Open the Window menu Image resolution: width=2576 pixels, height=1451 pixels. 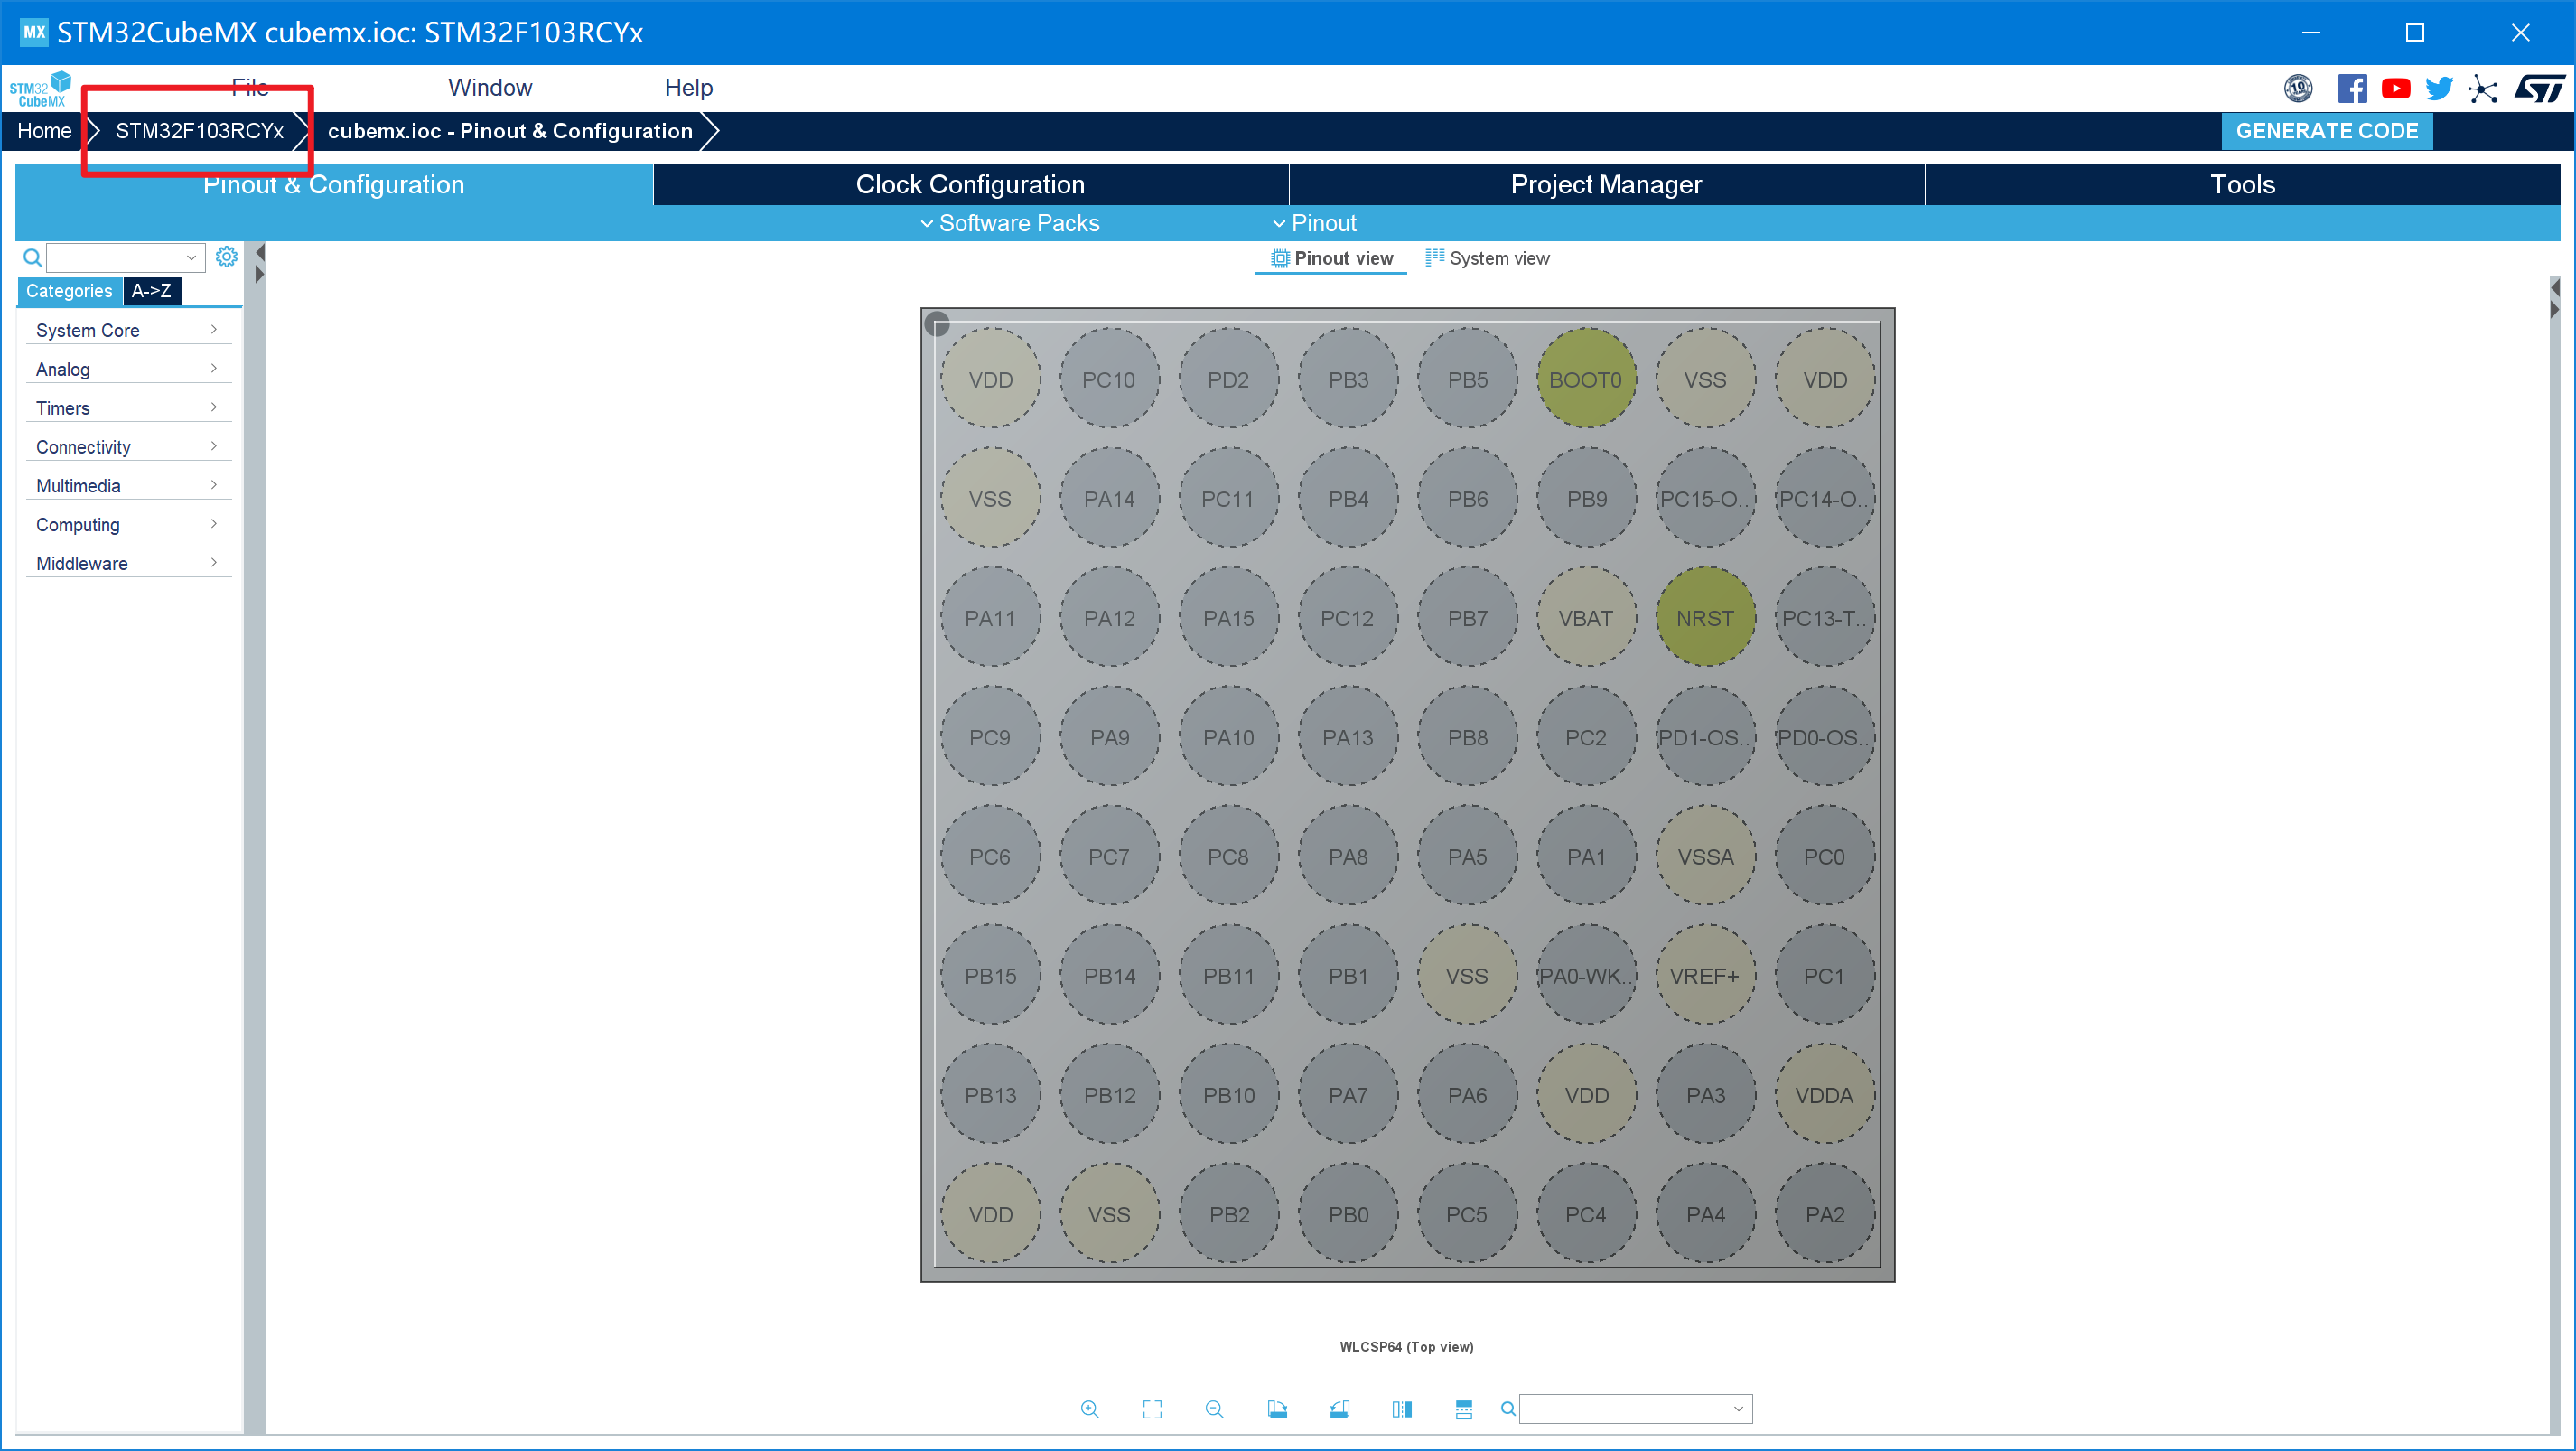[x=490, y=87]
